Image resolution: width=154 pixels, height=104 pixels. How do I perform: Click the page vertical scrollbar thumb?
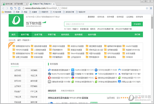[152, 23]
